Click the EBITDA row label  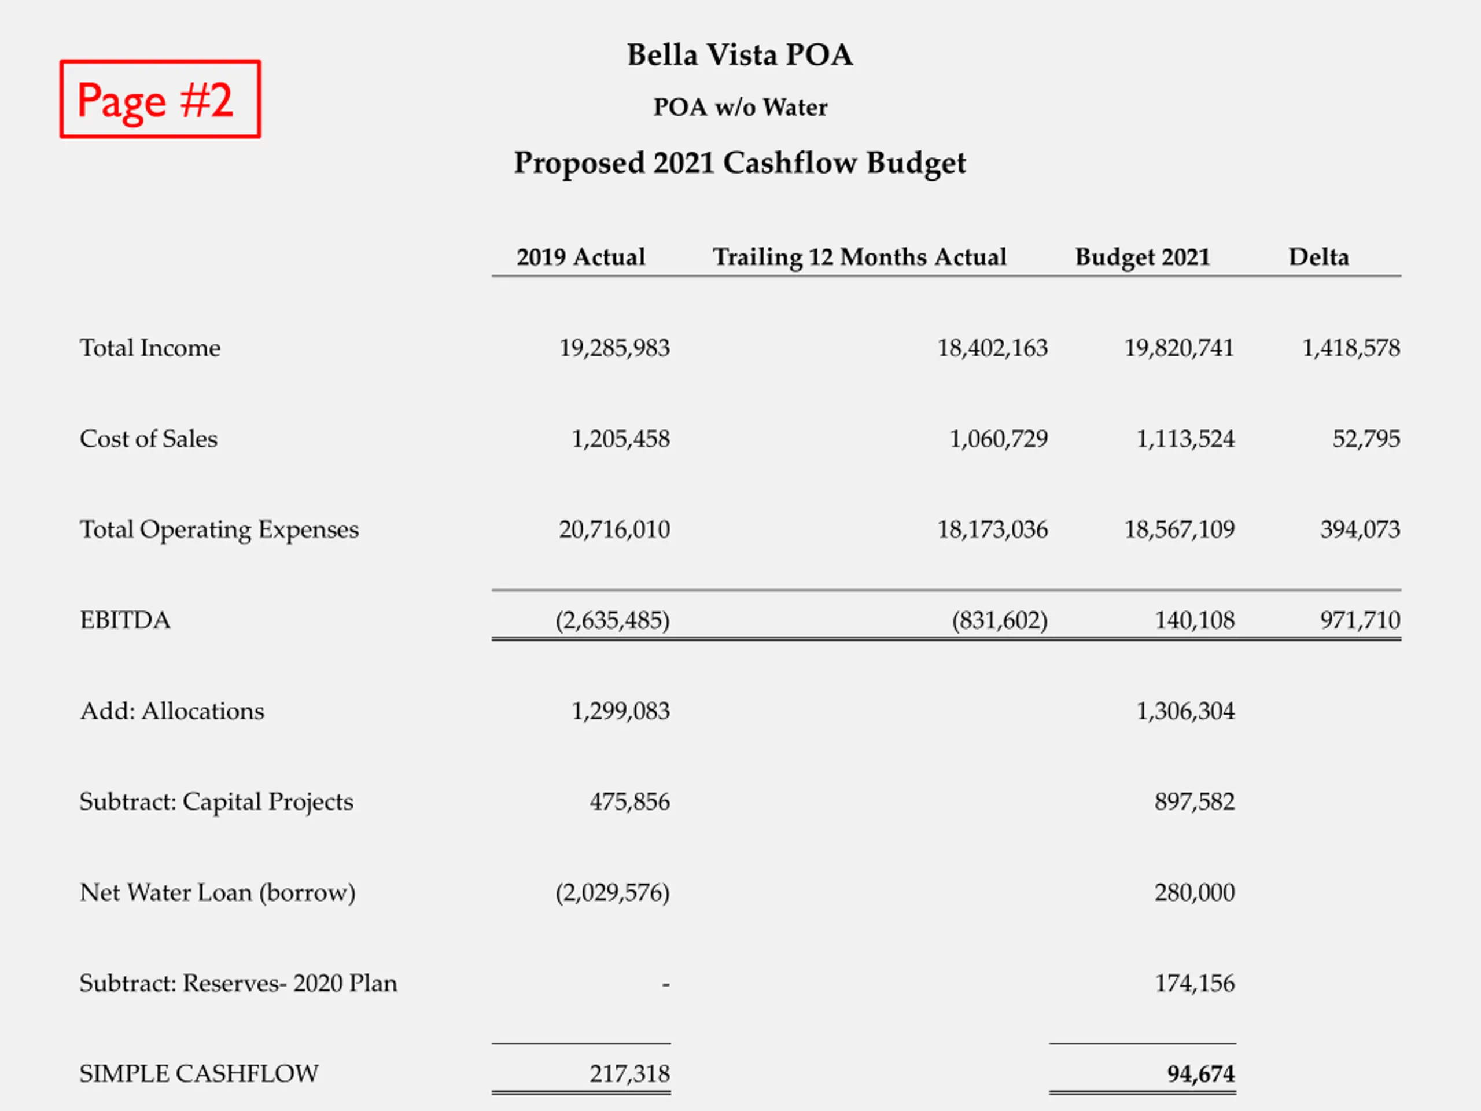point(125,620)
